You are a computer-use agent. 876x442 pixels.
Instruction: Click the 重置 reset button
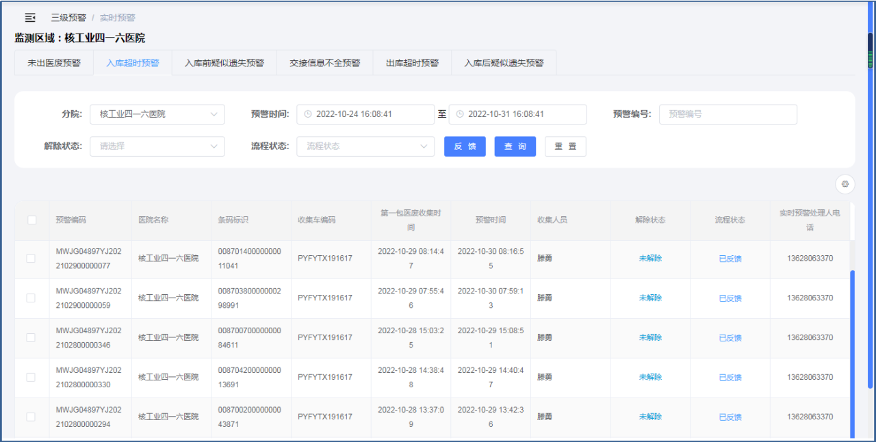565,146
